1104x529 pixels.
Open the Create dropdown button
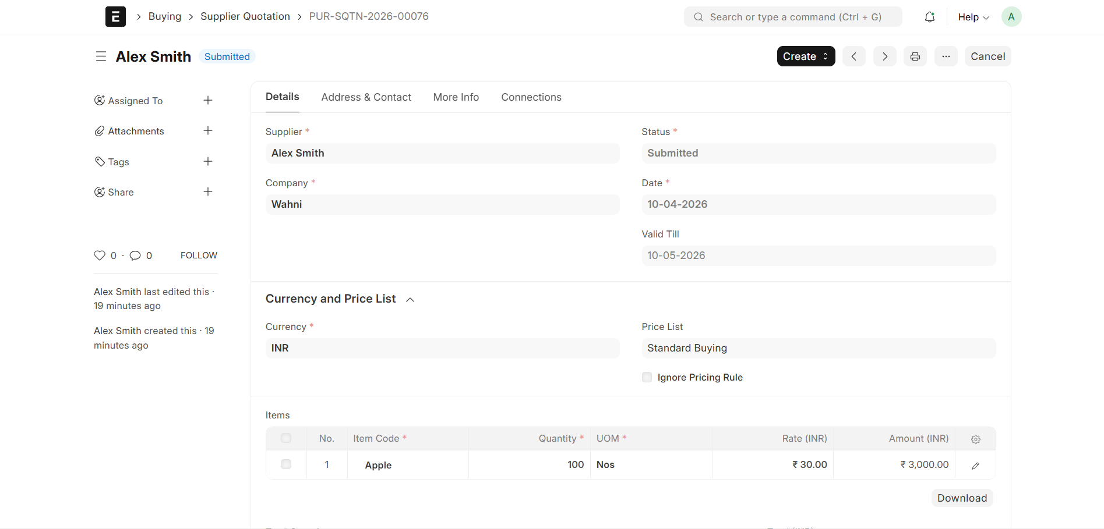pyautogui.click(x=806, y=56)
